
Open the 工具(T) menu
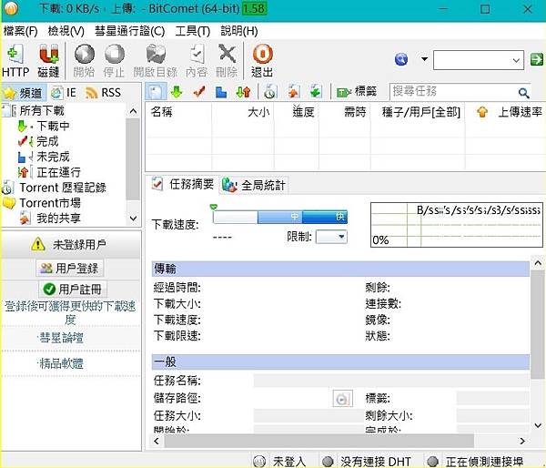coord(193,31)
